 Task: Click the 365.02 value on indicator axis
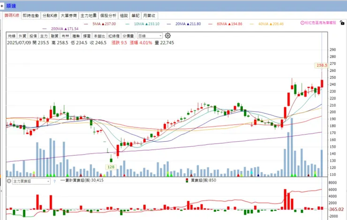pos(337,209)
